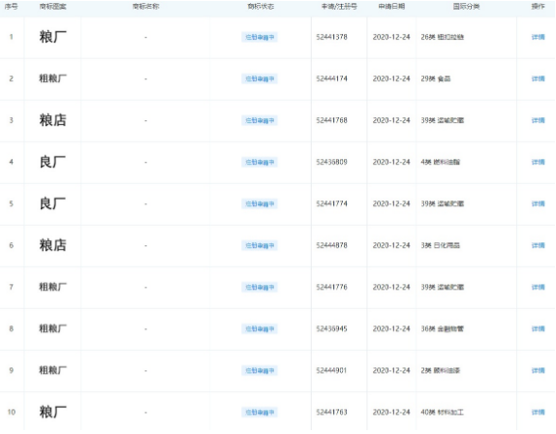Viewport: 556px width, 434px height.
Task: Click the blue status badge in row 6
Action: click(260, 245)
